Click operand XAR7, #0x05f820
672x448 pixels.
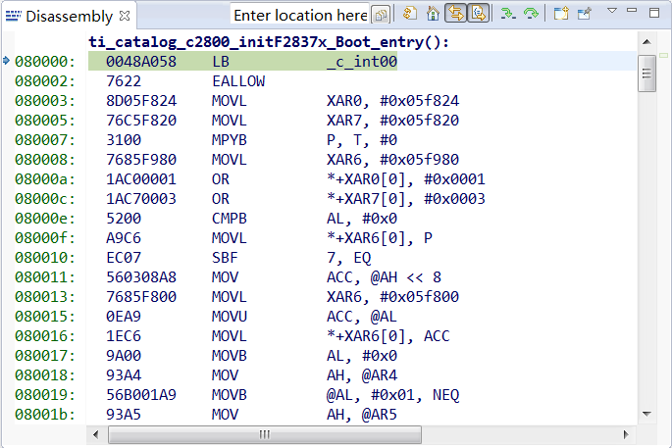pos(392,121)
